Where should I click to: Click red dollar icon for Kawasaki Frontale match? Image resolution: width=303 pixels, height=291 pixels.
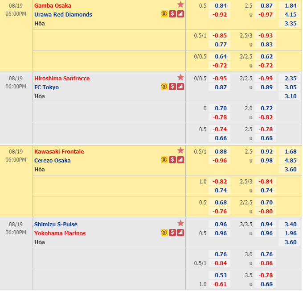pos(172,160)
